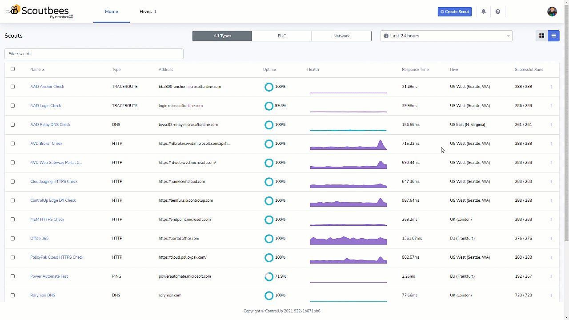Screen dimensions: 569x320
Task: Check the Cloudpaging HTTPS Check checkbox
Action: coord(12,182)
